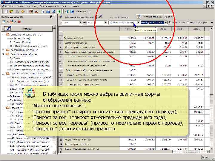The height and width of the screenshot is (161, 215).
Task: Switch to tab Таблица A: Баланс (Актив)
Action: coord(78,17)
